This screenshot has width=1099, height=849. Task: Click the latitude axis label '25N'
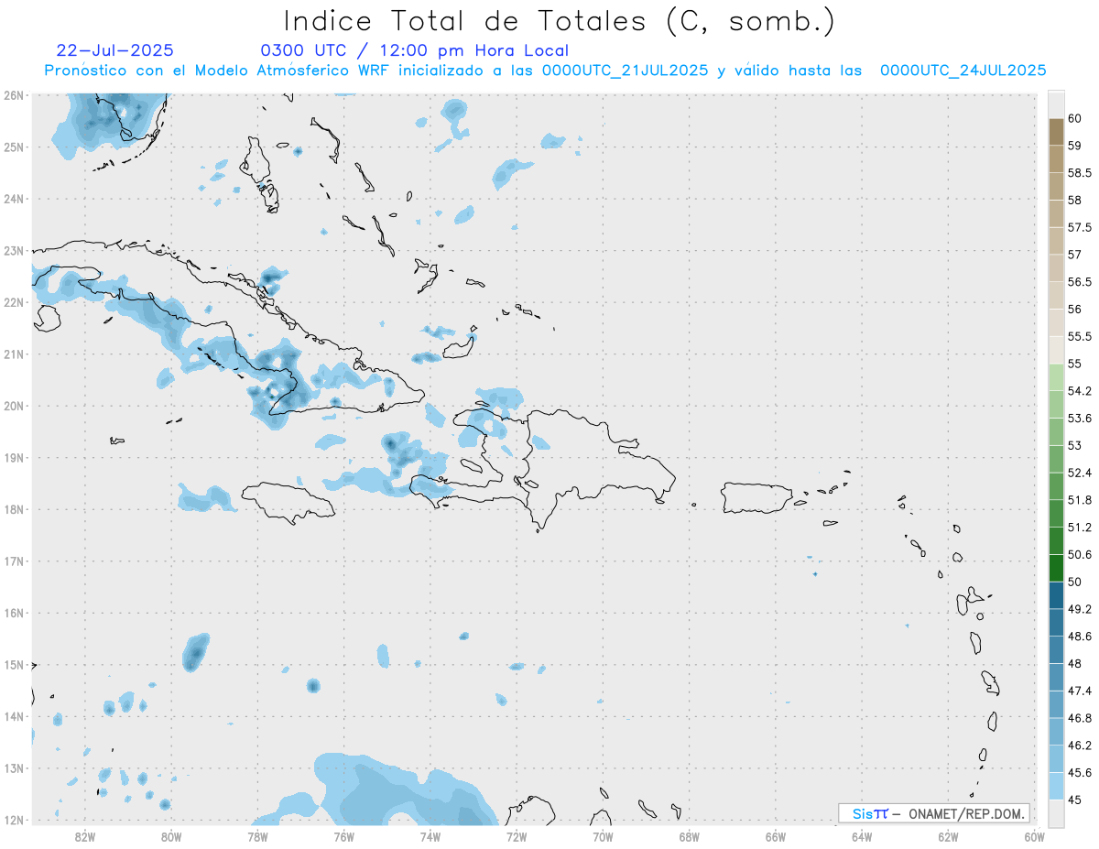pos(14,147)
